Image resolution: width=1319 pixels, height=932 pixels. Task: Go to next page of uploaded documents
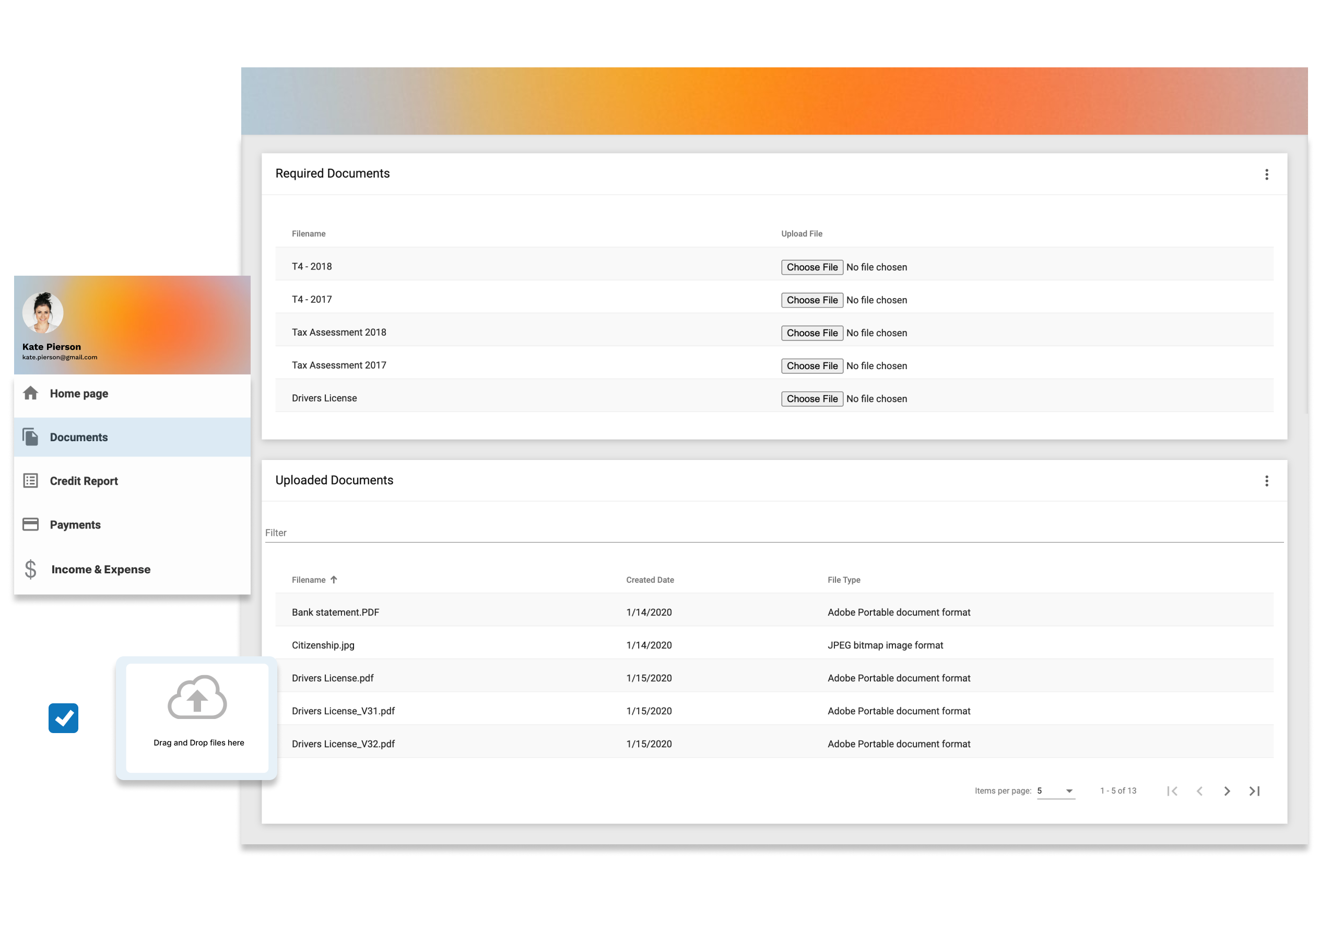coord(1227,791)
